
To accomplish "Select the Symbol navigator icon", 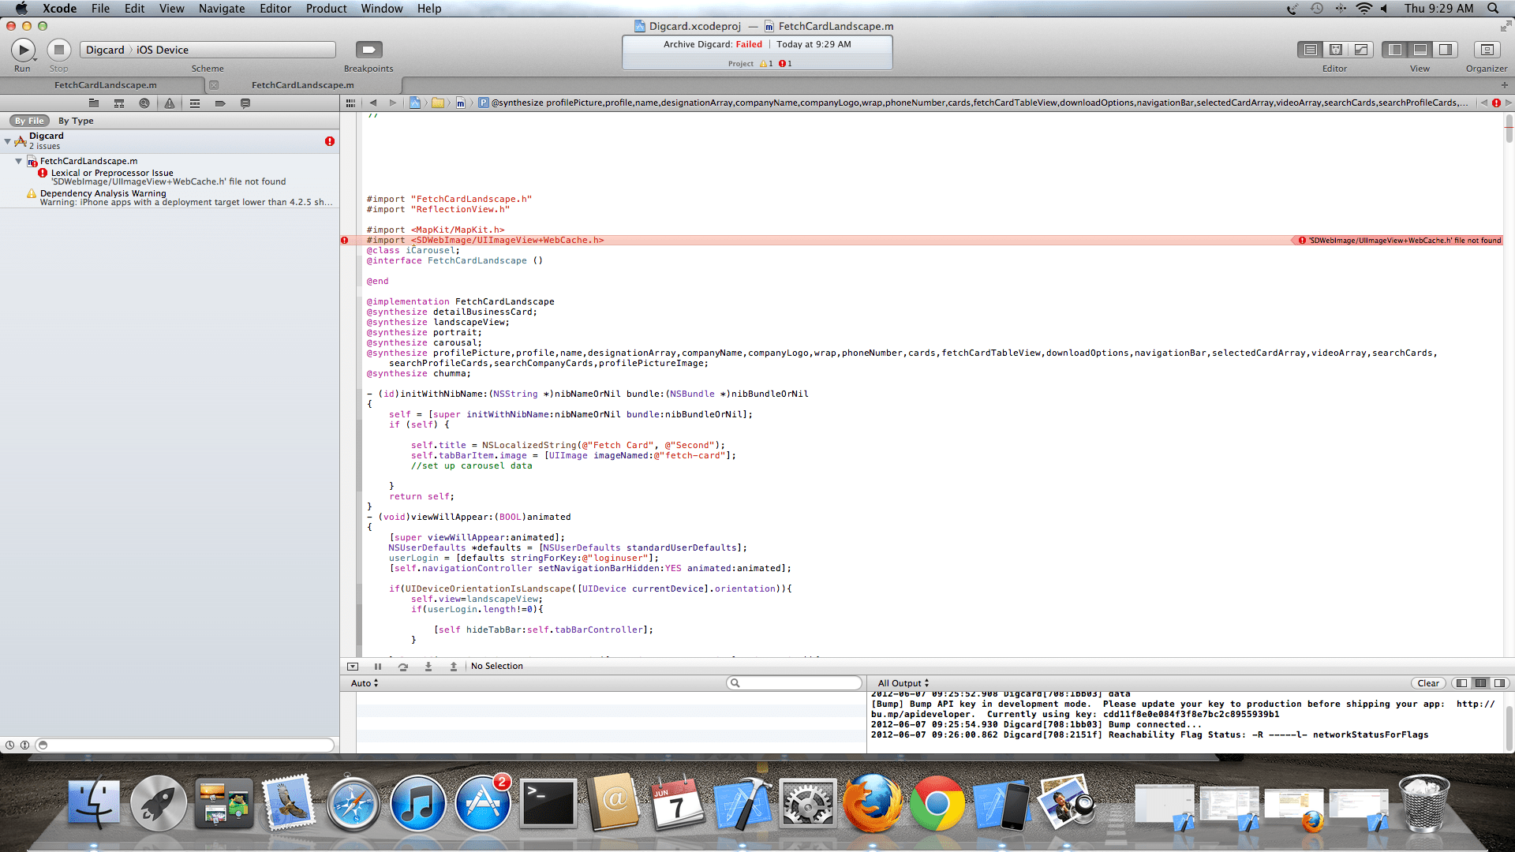I will pyautogui.click(x=119, y=103).
